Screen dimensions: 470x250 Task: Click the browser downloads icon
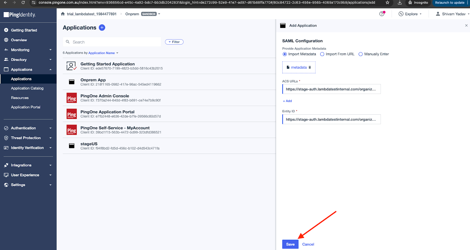[x=400, y=3]
